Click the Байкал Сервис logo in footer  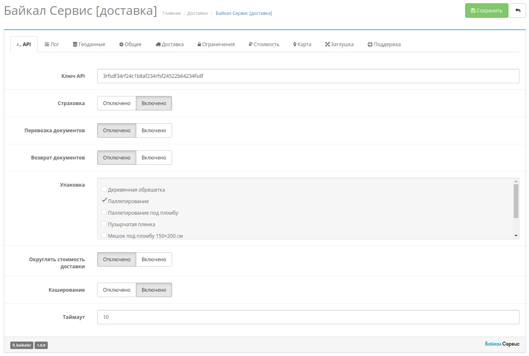point(502,344)
